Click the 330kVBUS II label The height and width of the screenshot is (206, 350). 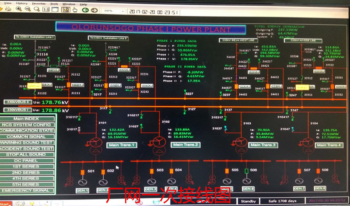click(x=17, y=102)
